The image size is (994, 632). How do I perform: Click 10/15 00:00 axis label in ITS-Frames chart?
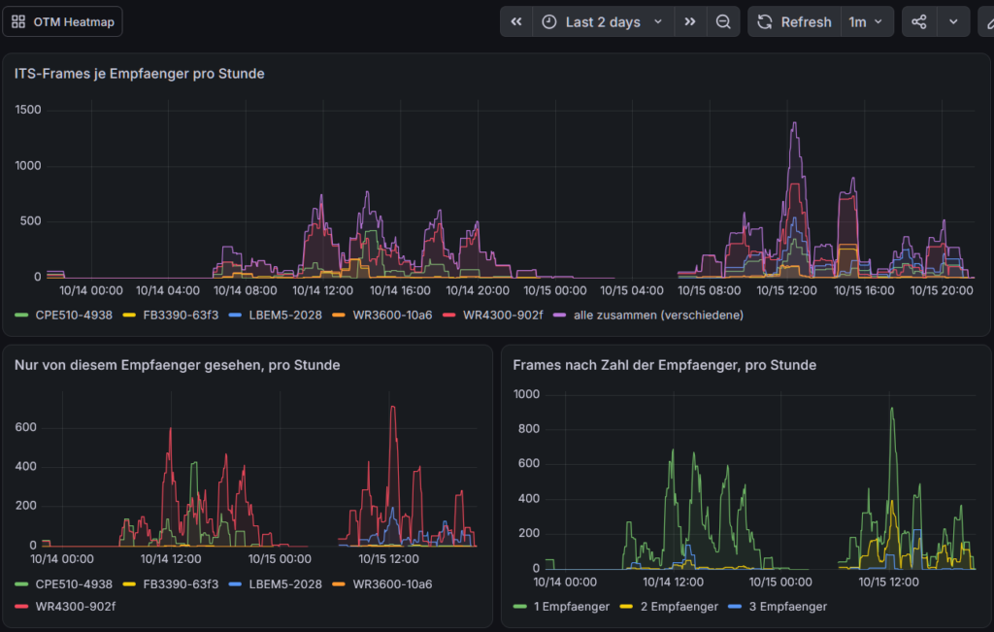[554, 290]
